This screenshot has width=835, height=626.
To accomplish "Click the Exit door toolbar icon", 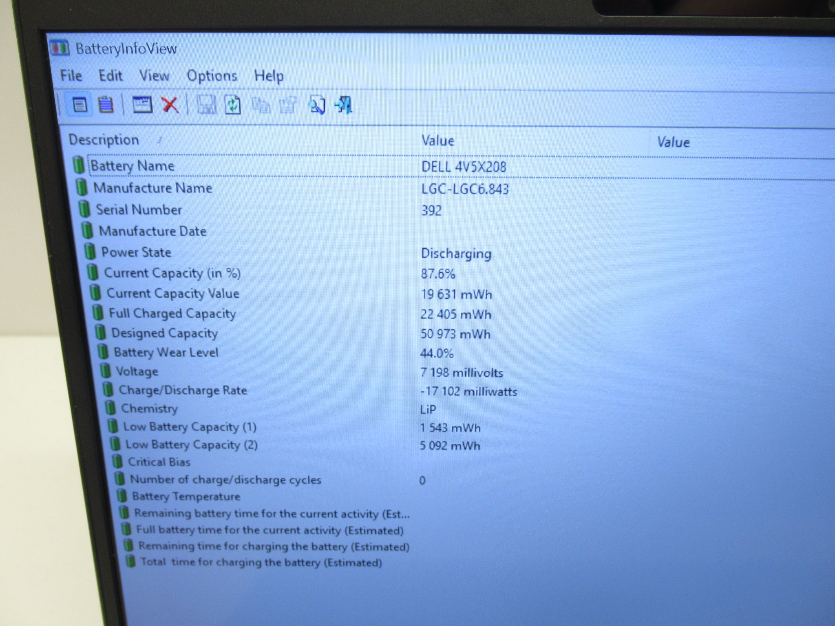I will pyautogui.click(x=344, y=106).
